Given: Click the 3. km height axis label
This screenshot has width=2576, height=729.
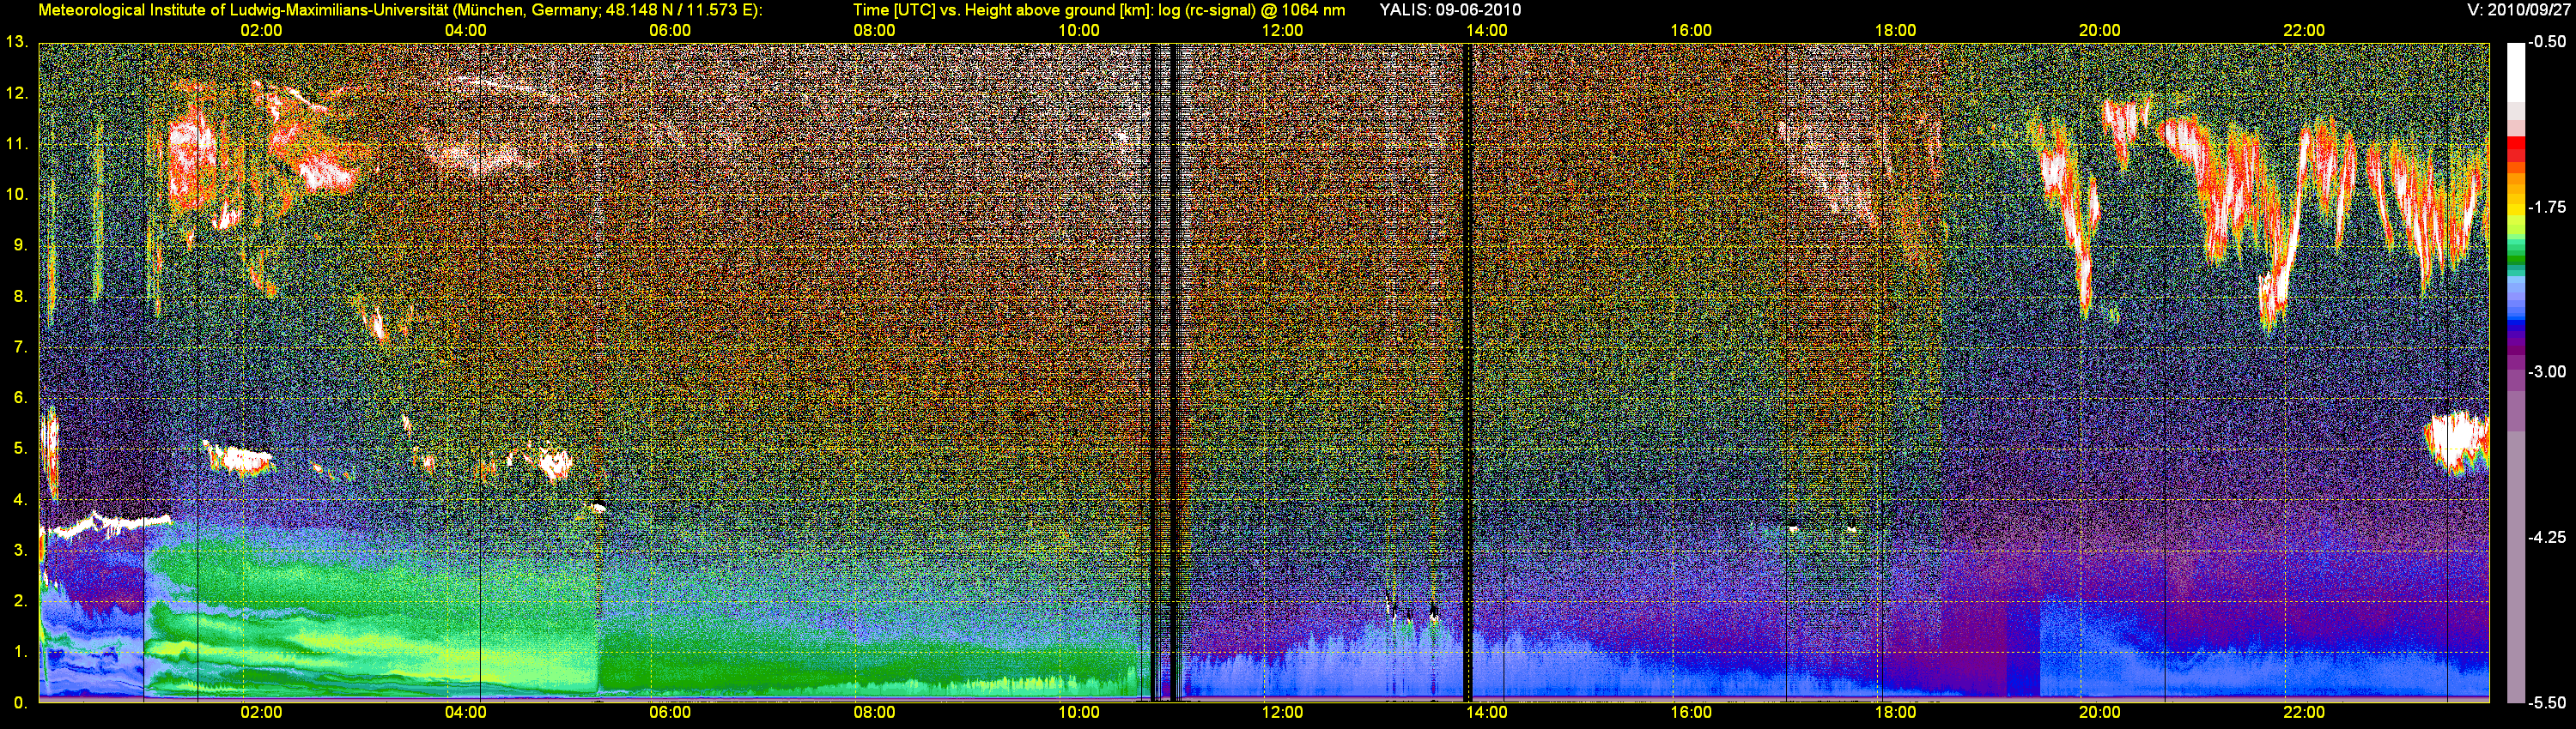Looking at the screenshot, I should click(x=20, y=551).
